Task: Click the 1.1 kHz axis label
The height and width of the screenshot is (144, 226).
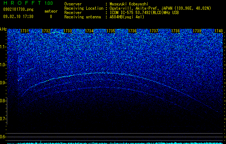Action: coord(3,47)
